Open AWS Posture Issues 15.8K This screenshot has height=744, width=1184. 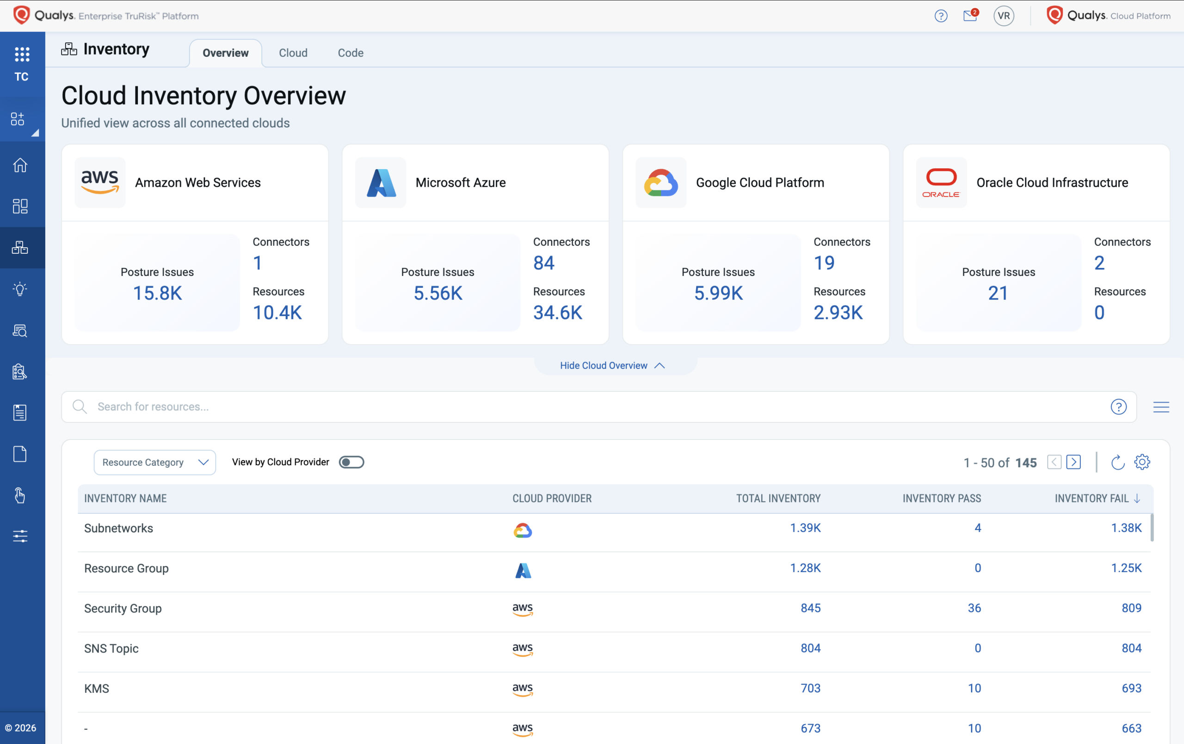coord(157,293)
